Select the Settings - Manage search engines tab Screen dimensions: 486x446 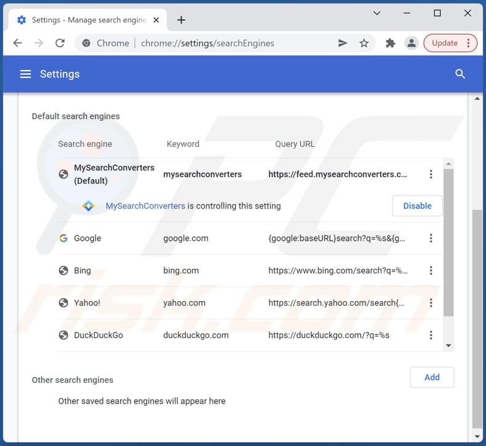click(88, 20)
